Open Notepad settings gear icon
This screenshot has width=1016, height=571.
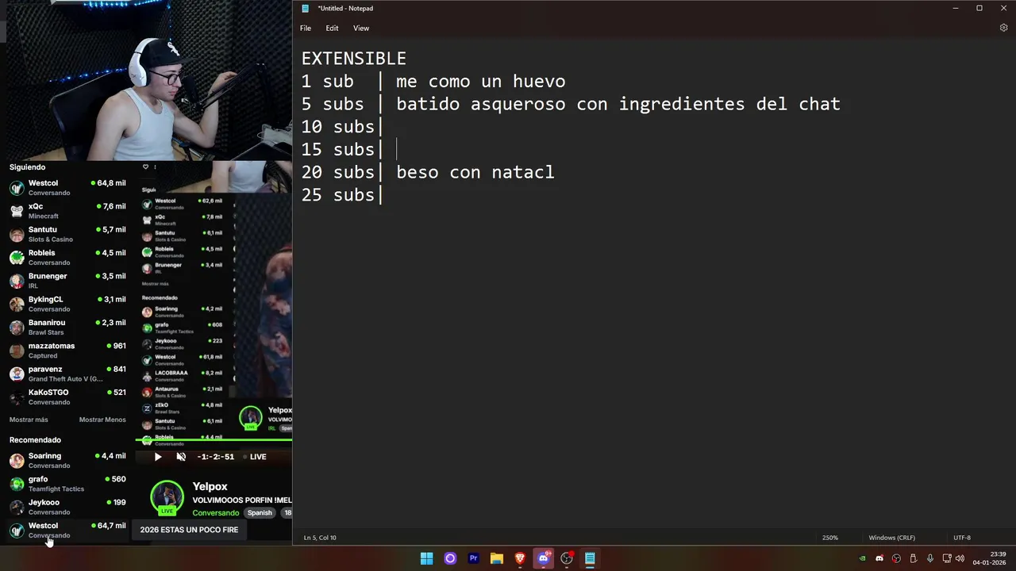click(1003, 28)
